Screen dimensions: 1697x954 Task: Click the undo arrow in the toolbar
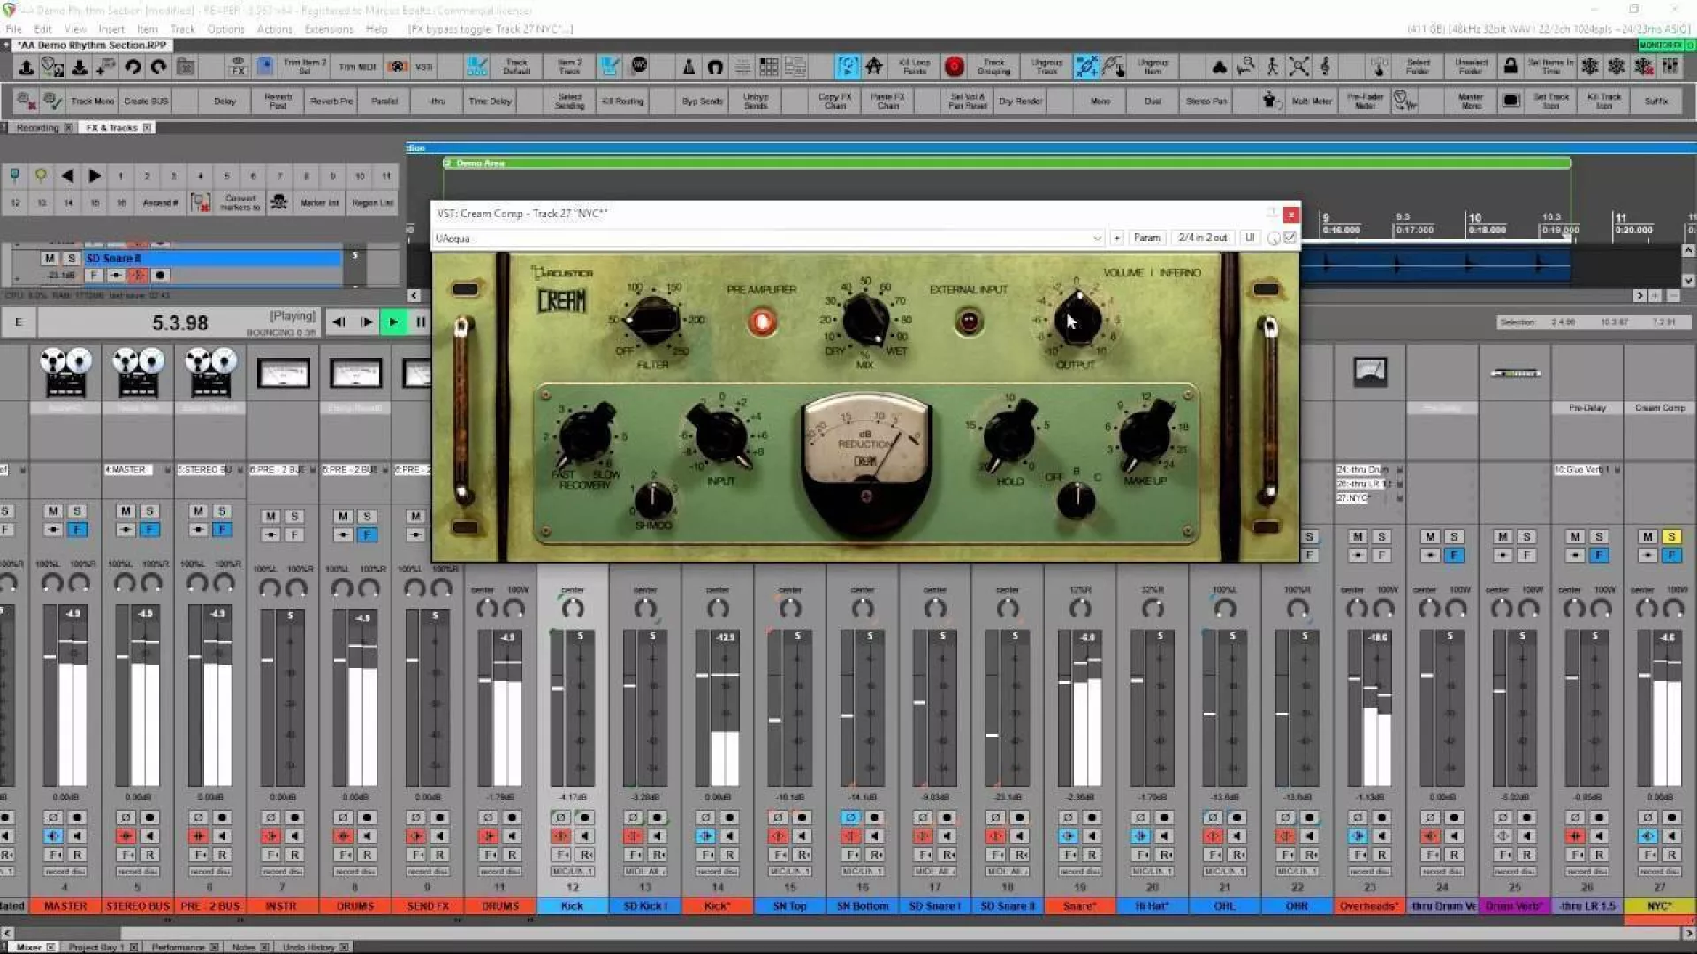click(x=133, y=66)
